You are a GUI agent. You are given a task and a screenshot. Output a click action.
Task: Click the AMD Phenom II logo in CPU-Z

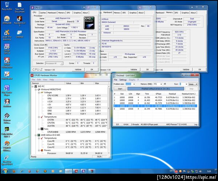pyautogui.click(x=89, y=23)
